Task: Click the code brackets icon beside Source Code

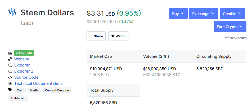Action: 10,77
